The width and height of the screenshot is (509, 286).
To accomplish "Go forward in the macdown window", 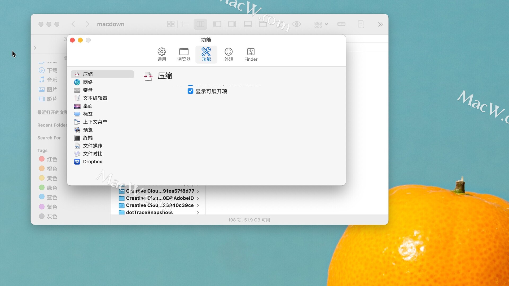I will pyautogui.click(x=87, y=24).
